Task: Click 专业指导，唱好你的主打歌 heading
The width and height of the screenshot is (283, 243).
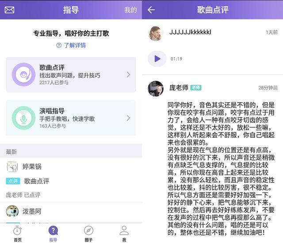Action: (71, 33)
